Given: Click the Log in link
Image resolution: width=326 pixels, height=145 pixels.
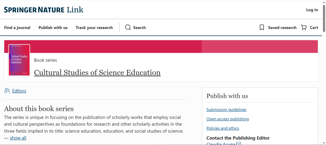Looking at the screenshot, I should tap(312, 10).
